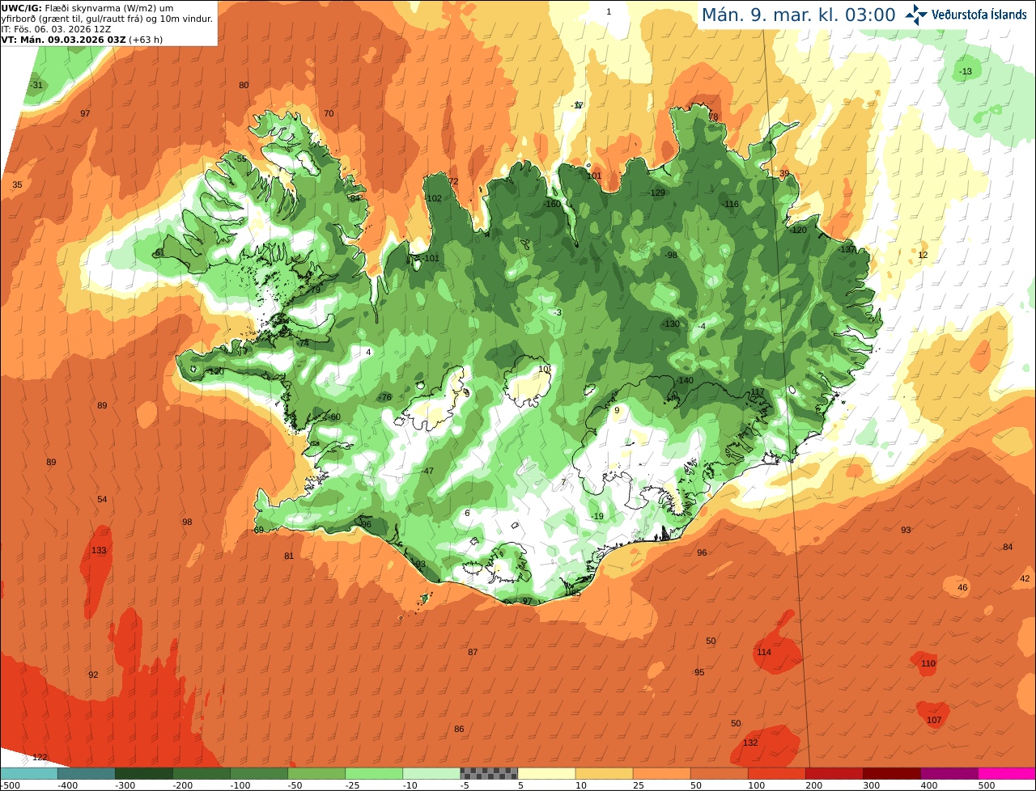The height and width of the screenshot is (791, 1036).
Task: Click the -129 value in northeast Iceland
Action: pyautogui.click(x=656, y=192)
